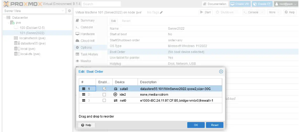Click Reset in Boot Order dialog
Viewport: 301px width, 132px height.
tap(215, 125)
